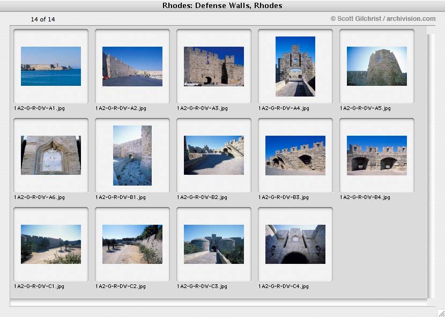Click filename 1A2-G-R-DW-A6.jpg
445x317 pixels.
coord(39,197)
